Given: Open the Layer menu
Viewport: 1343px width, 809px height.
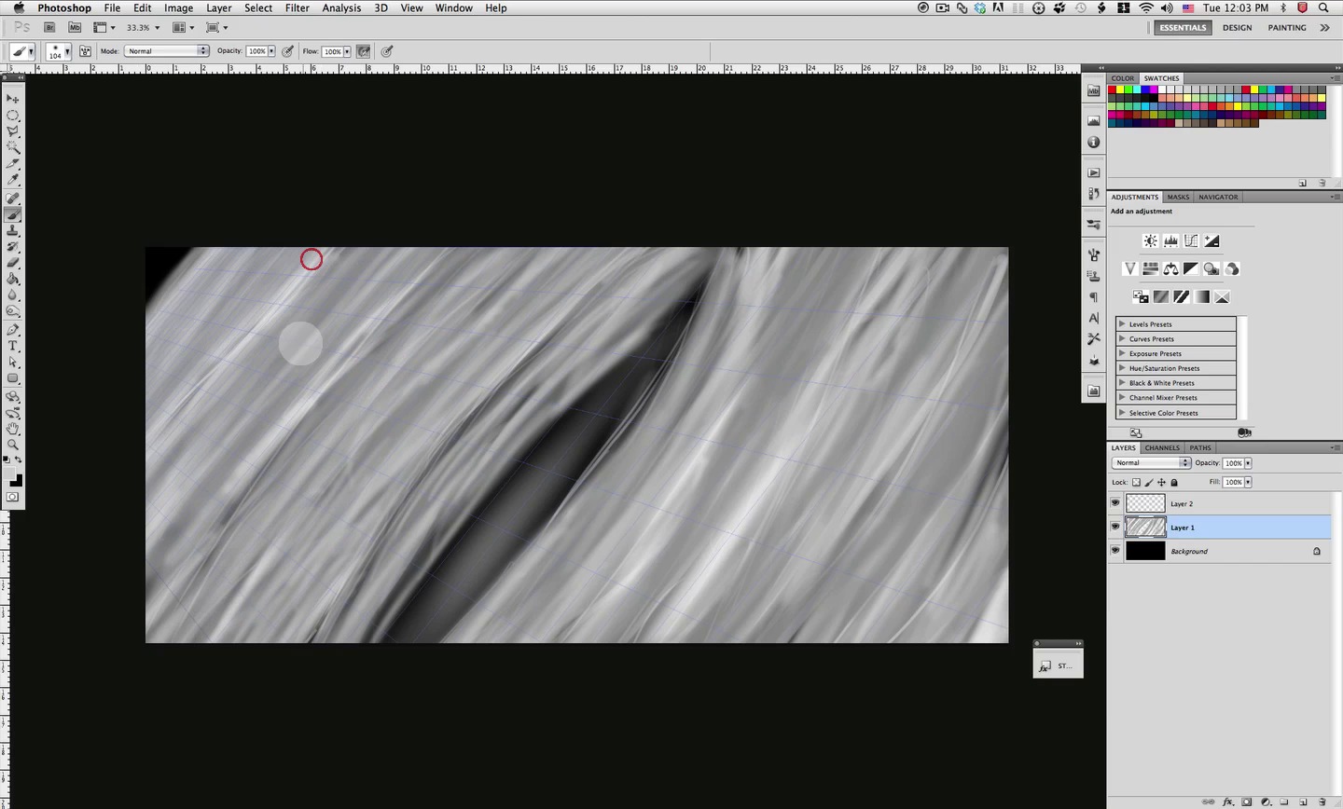Looking at the screenshot, I should click(x=219, y=7).
